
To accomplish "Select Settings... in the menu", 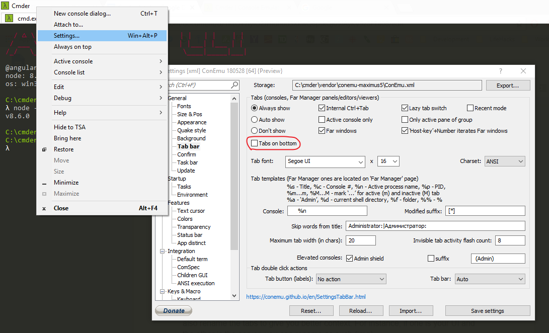I will pos(102,36).
